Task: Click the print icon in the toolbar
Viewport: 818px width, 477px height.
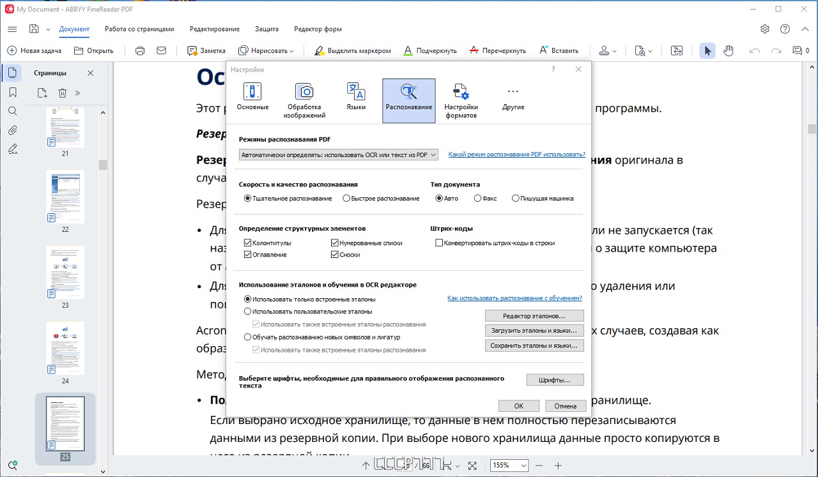Action: pos(141,50)
